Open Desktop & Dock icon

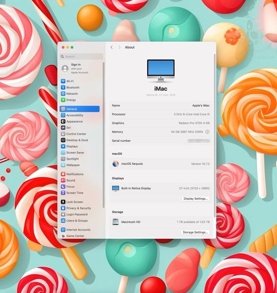click(x=63, y=140)
